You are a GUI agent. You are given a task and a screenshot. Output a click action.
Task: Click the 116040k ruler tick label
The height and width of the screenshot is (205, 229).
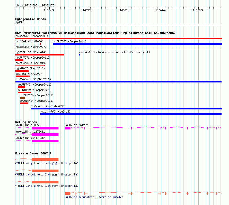[49, 10]
